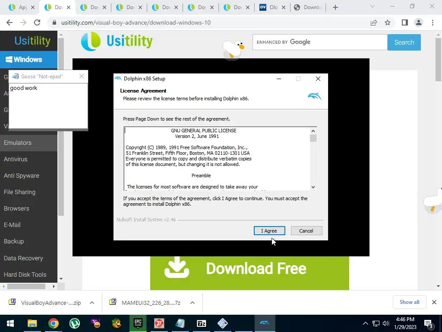442x332 pixels.
Task: Close the Goose Not-epad window
Action: click(82, 76)
